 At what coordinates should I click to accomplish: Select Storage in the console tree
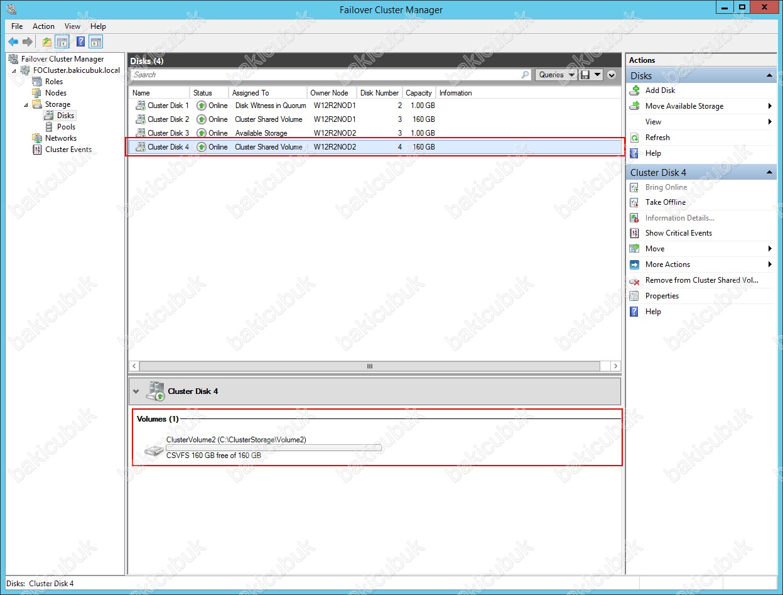pos(58,104)
